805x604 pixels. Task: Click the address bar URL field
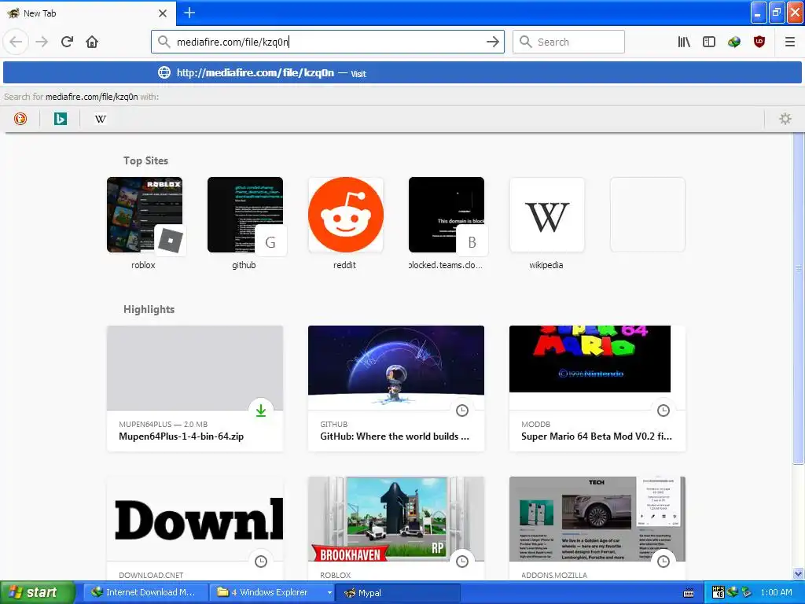pyautogui.click(x=329, y=42)
